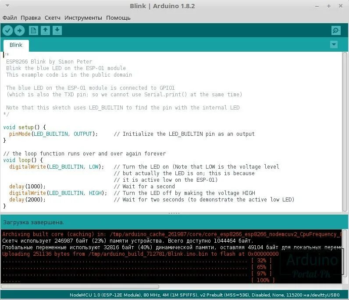Open the Помощь menu
The width and height of the screenshot is (349, 300).
pyautogui.click(x=118, y=18)
